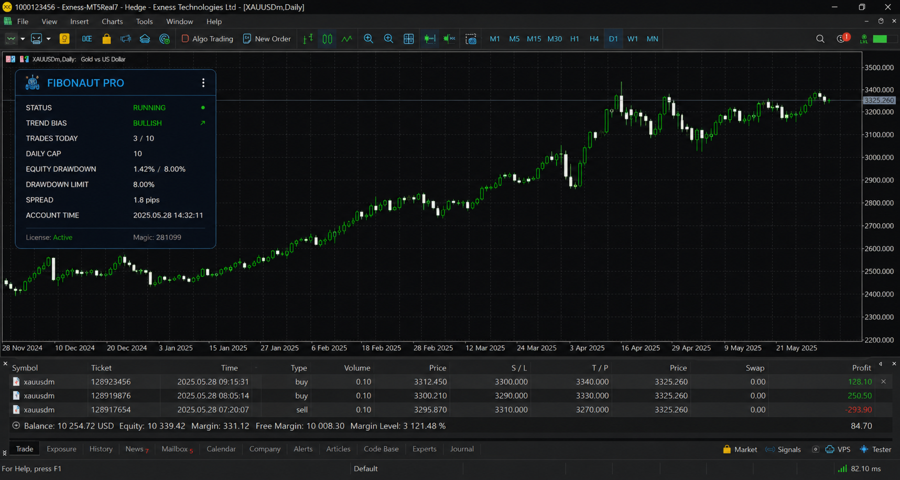The image size is (900, 480).
Task: Switch chart to bar chart style
Action: [x=308, y=39]
